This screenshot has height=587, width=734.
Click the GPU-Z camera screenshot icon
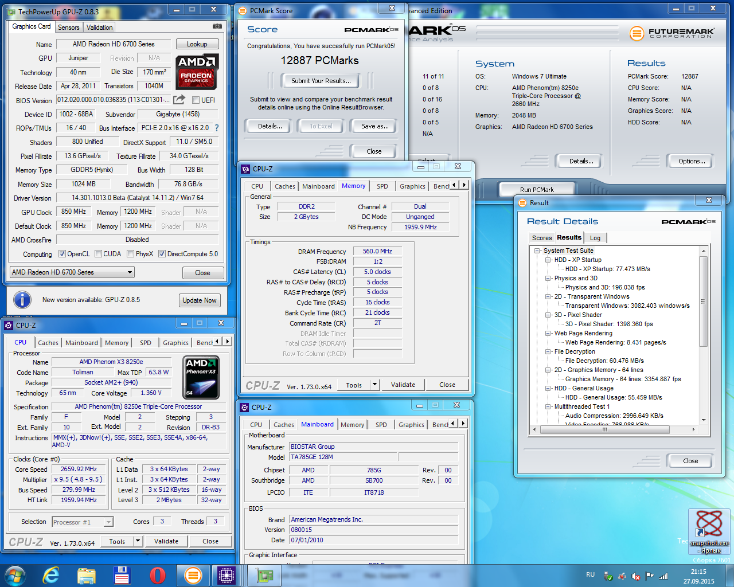(x=217, y=26)
